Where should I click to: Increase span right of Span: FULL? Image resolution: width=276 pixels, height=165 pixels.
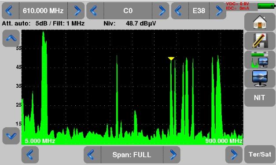(x=172, y=154)
